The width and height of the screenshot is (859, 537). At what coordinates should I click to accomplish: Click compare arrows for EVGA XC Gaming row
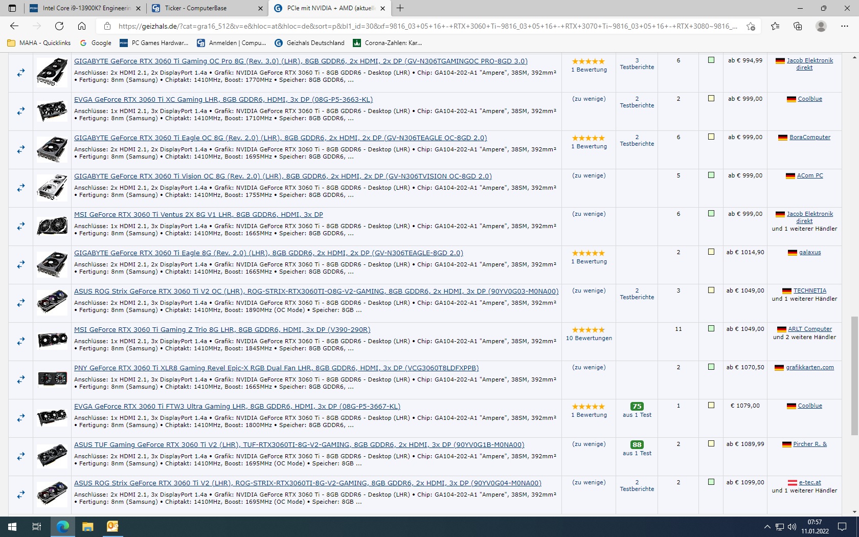[x=21, y=111]
